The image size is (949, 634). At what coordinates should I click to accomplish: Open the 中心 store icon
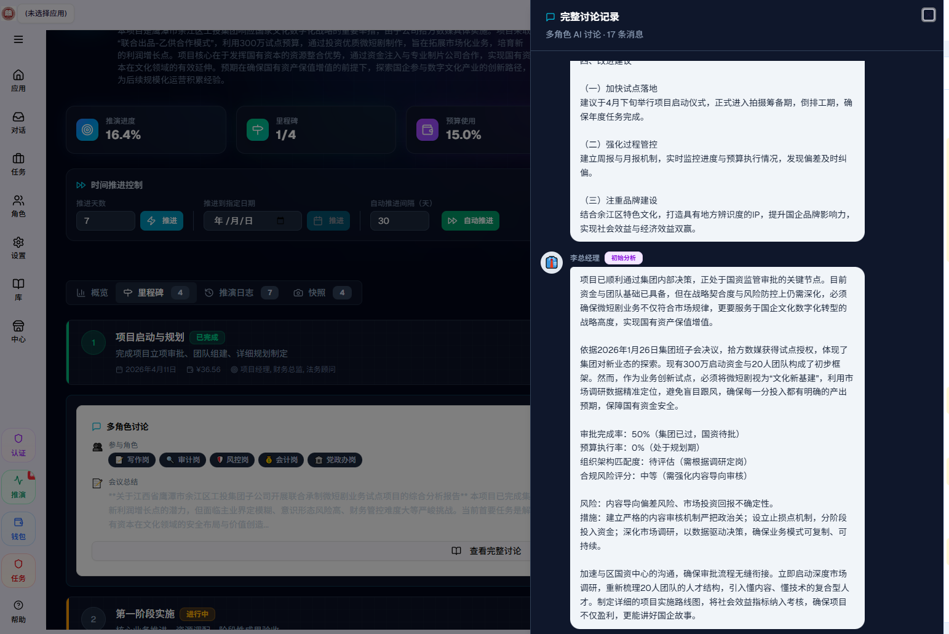coord(18,331)
